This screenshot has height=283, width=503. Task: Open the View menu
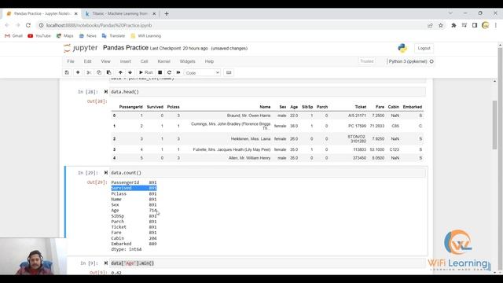coord(105,61)
